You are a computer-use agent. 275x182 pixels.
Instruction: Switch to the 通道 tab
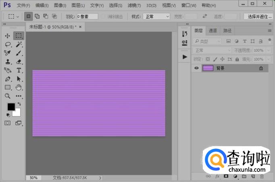[212, 31]
